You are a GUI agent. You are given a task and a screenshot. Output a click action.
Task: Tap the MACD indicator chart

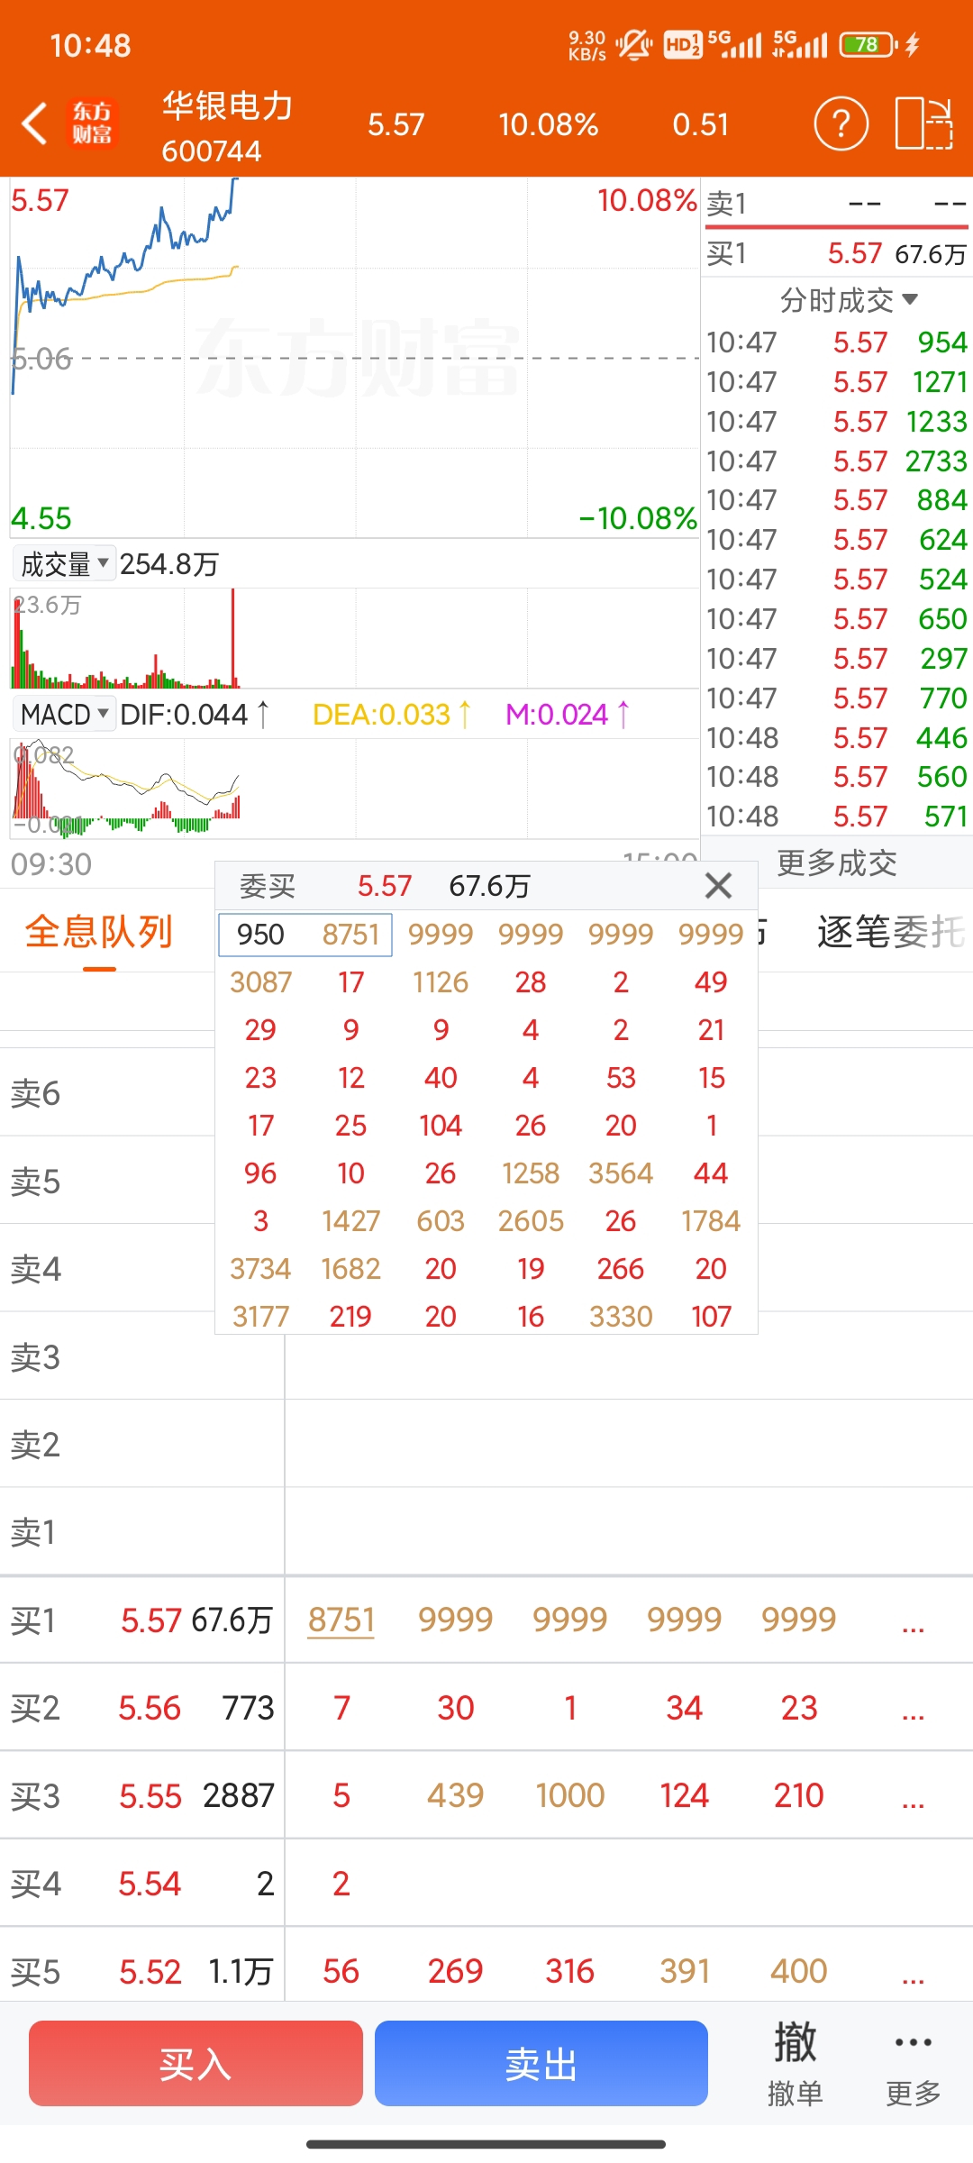click(354, 789)
